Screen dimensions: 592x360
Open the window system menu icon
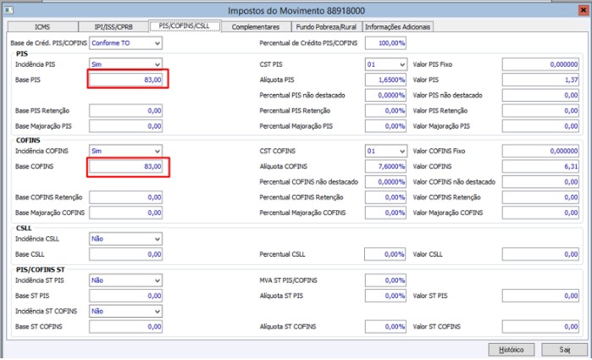pyautogui.click(x=9, y=9)
